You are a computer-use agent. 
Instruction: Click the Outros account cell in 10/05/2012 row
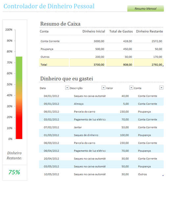(x=142, y=174)
